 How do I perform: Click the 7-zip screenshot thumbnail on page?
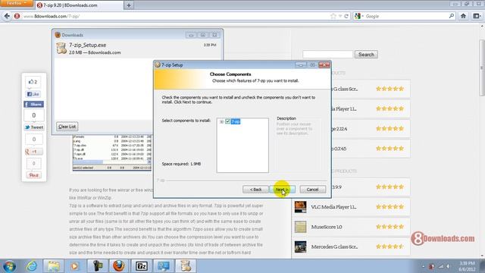112,152
